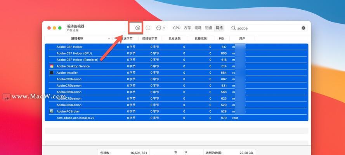
Task: Switch to the 内存 tab
Action: coord(187,28)
